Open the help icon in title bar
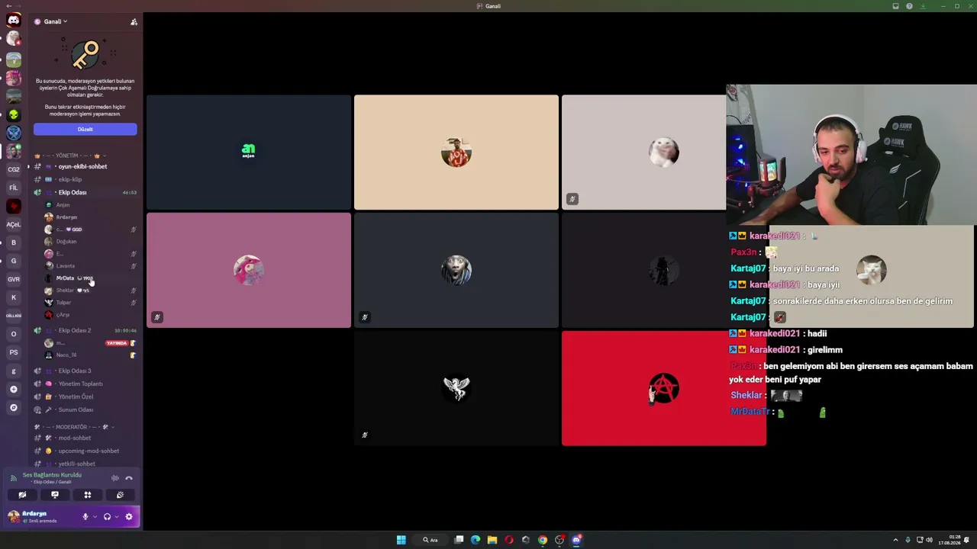977x549 pixels. click(909, 6)
